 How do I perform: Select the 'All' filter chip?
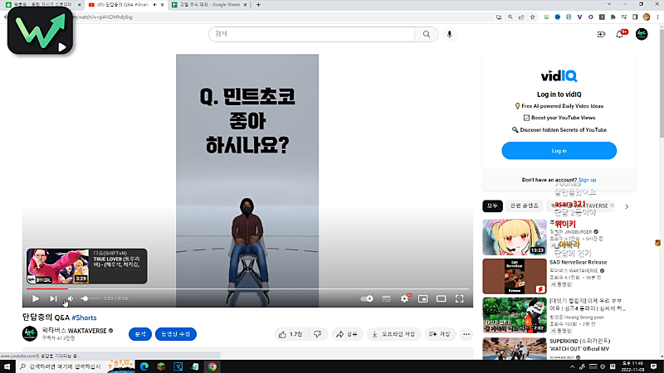(x=492, y=206)
